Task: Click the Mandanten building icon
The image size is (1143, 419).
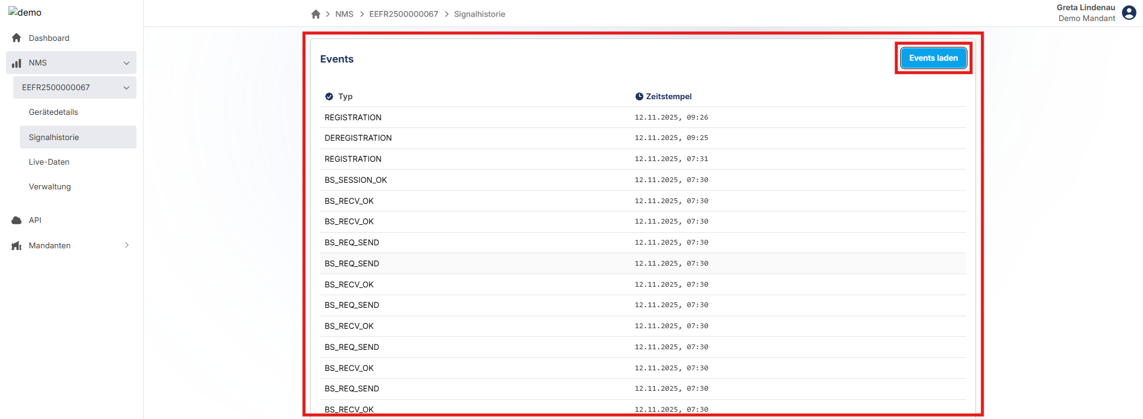Action: (17, 245)
